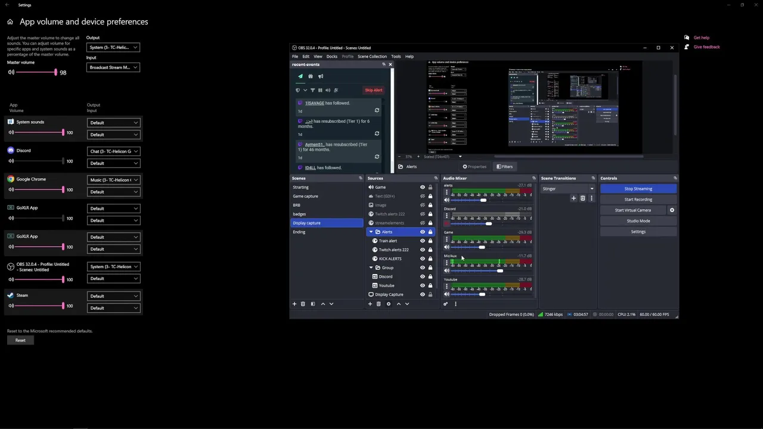Open OBS app output device dropdown

[x=113, y=266]
